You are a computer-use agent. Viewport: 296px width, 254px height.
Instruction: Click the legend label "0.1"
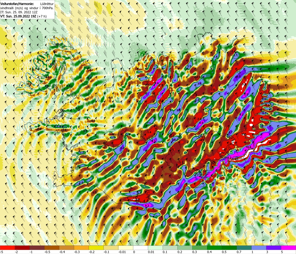point(165,252)
